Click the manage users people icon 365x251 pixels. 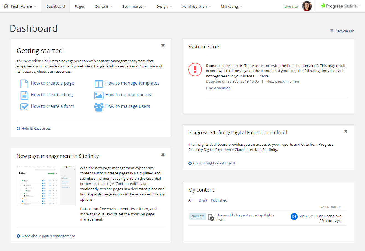(99, 107)
